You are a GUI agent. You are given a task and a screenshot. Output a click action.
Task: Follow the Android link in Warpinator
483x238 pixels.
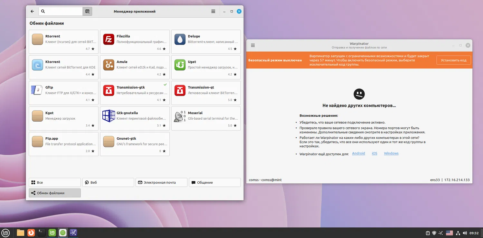click(358, 153)
